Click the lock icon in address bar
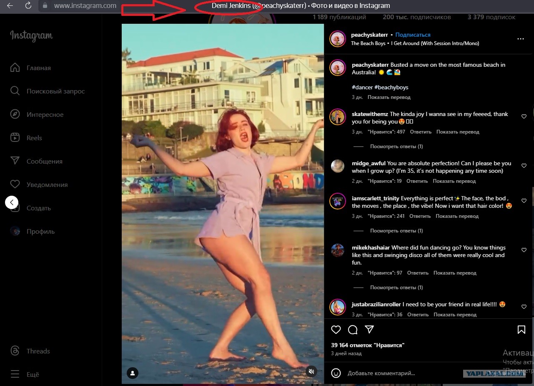 click(x=45, y=5)
